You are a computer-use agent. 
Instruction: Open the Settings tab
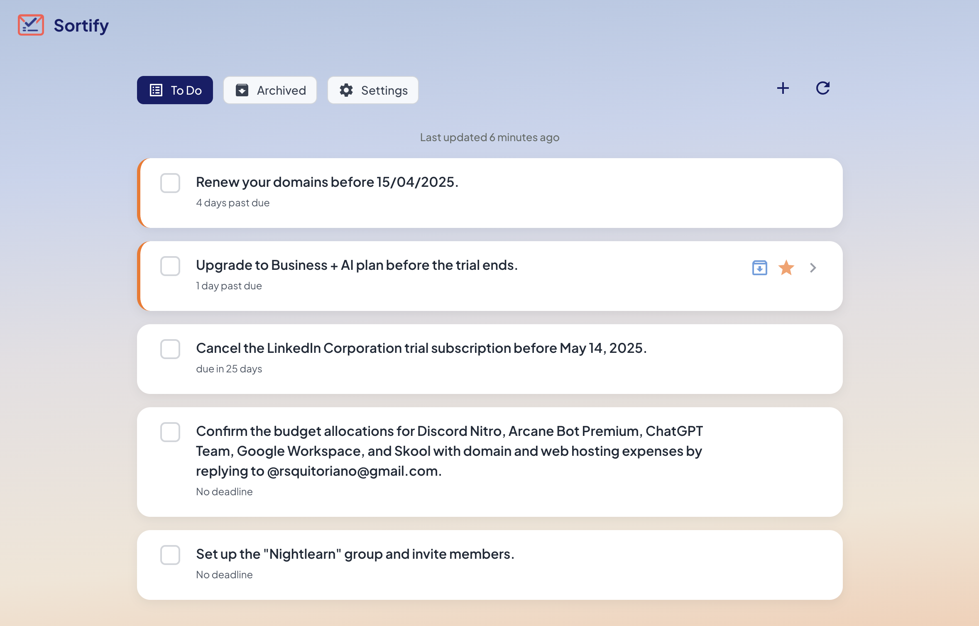[372, 90]
